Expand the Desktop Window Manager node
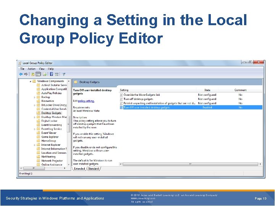275x206 pixels. [34, 117]
